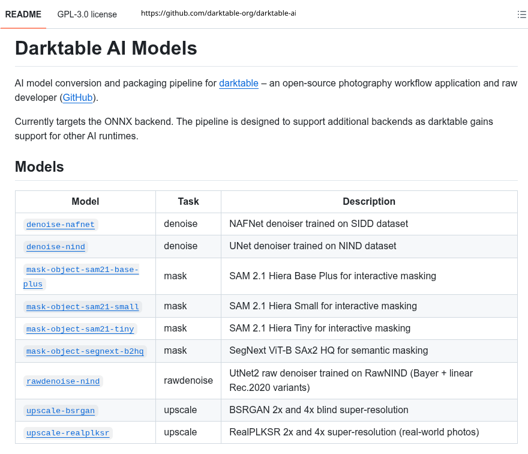The height and width of the screenshot is (454, 528).
Task: Click the upscale task cell in upscale-bsrgan row
Action: (x=188, y=410)
